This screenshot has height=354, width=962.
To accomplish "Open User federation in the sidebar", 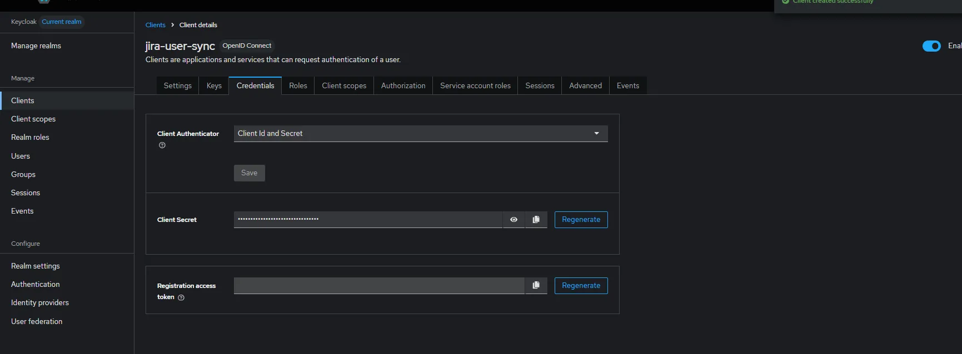I will [67, 321].
